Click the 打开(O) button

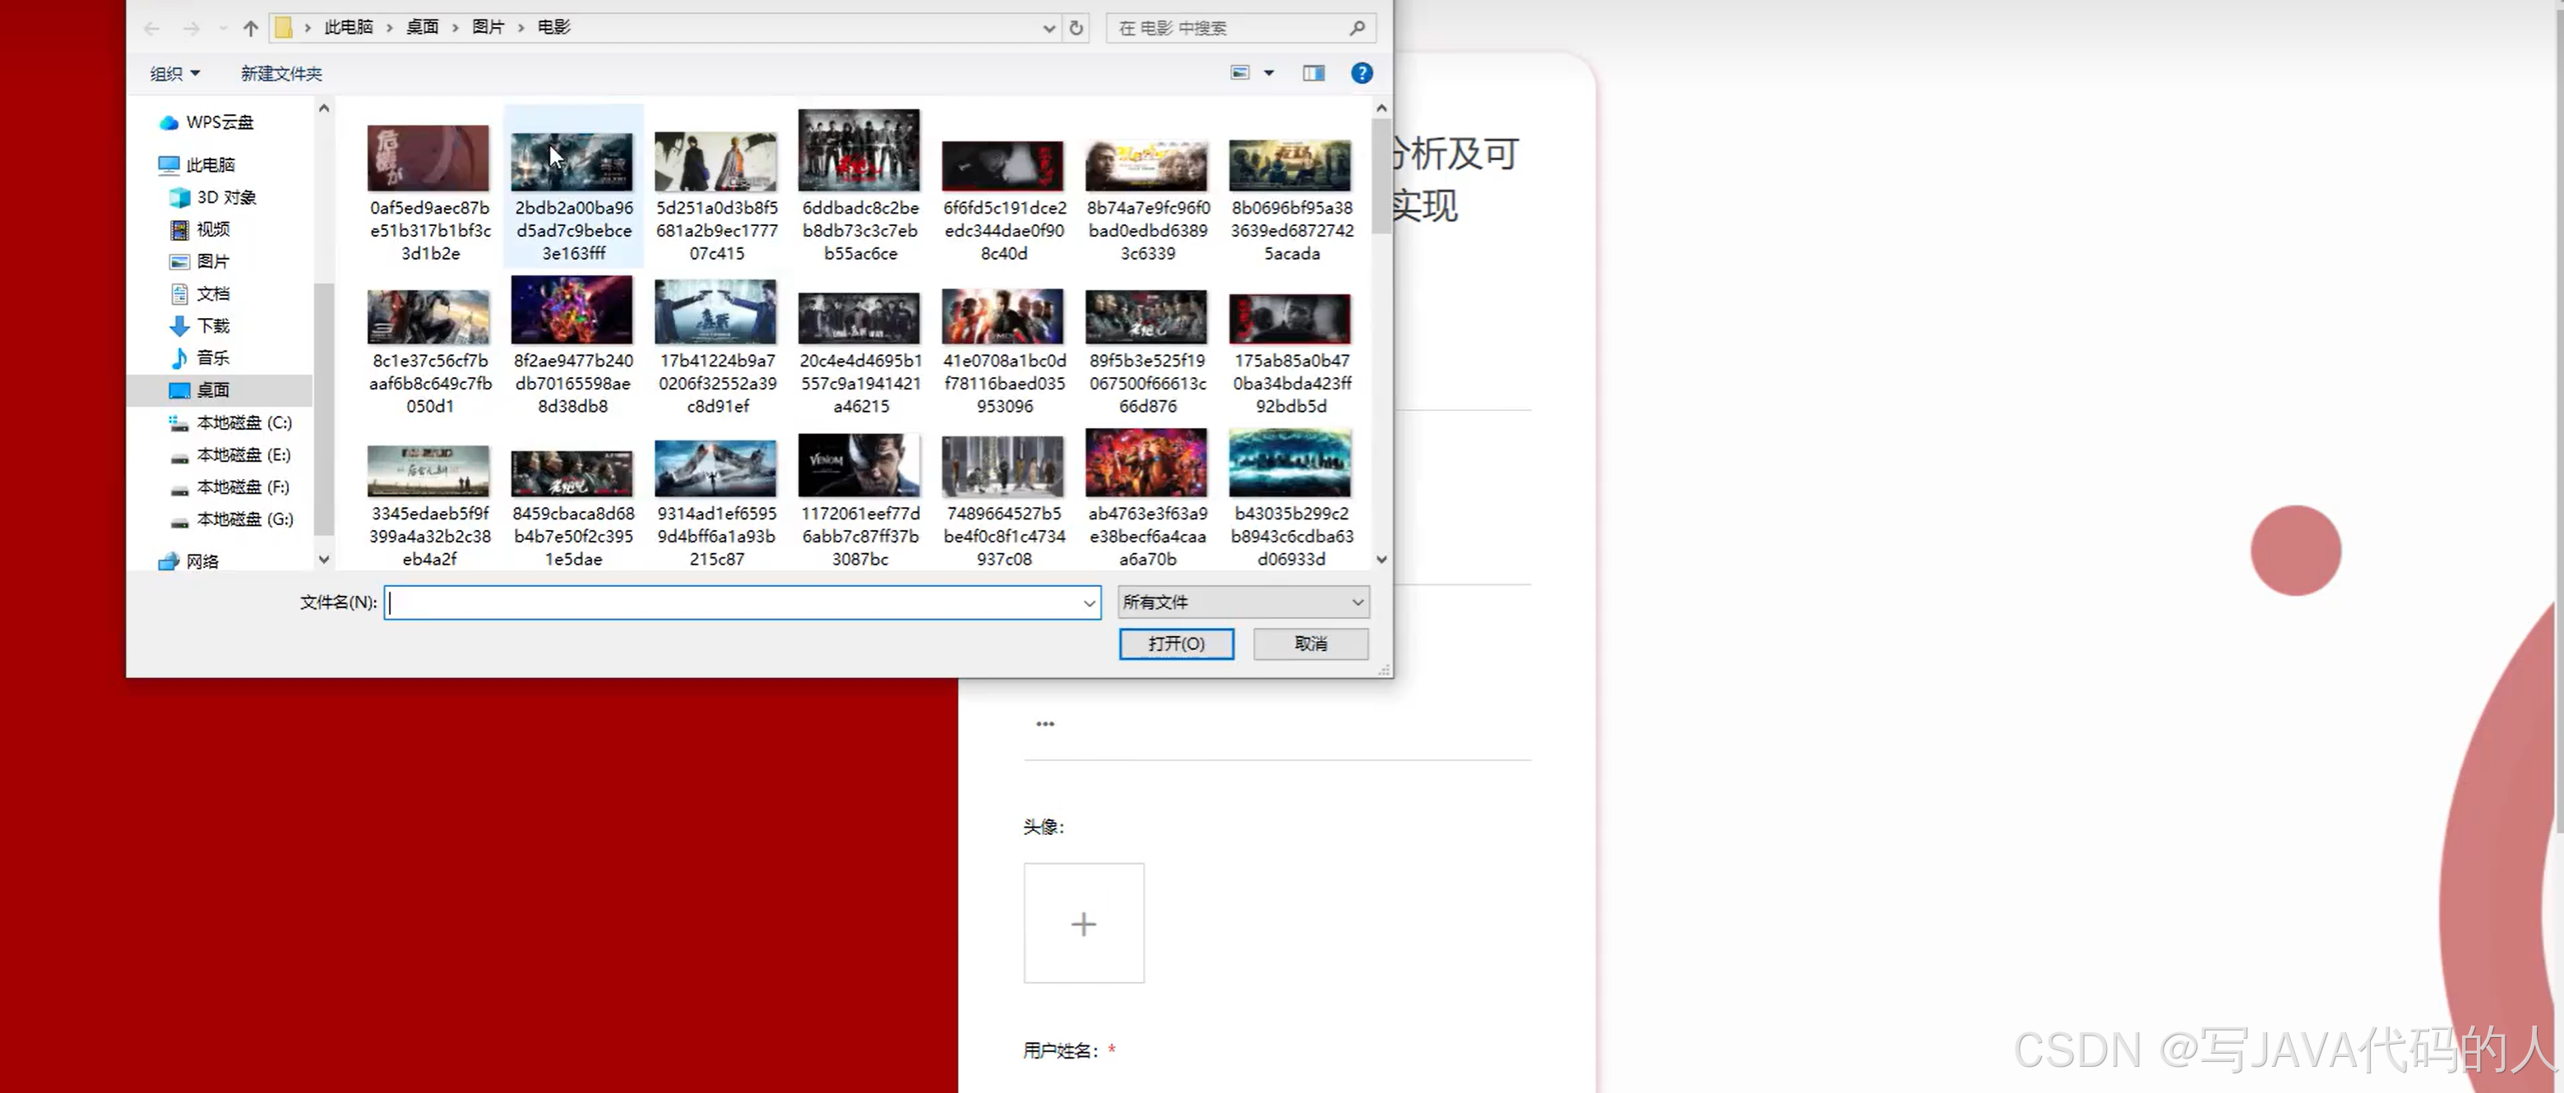[x=1175, y=643]
